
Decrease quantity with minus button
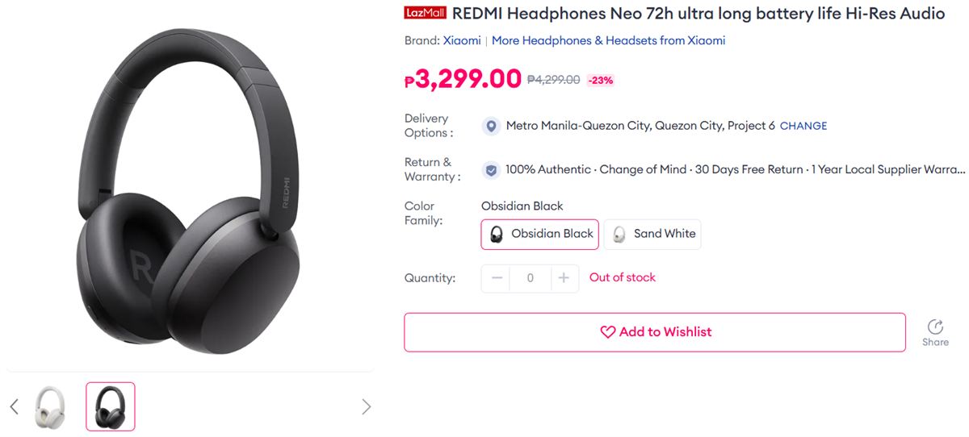tap(497, 278)
